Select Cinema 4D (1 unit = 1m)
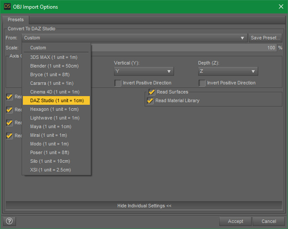The height and width of the screenshot is (229, 288). 56,92
